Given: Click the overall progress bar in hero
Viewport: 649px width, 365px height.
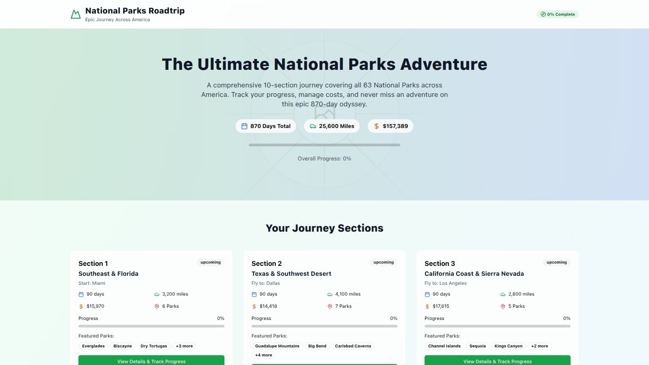Looking at the screenshot, I should pyautogui.click(x=324, y=145).
